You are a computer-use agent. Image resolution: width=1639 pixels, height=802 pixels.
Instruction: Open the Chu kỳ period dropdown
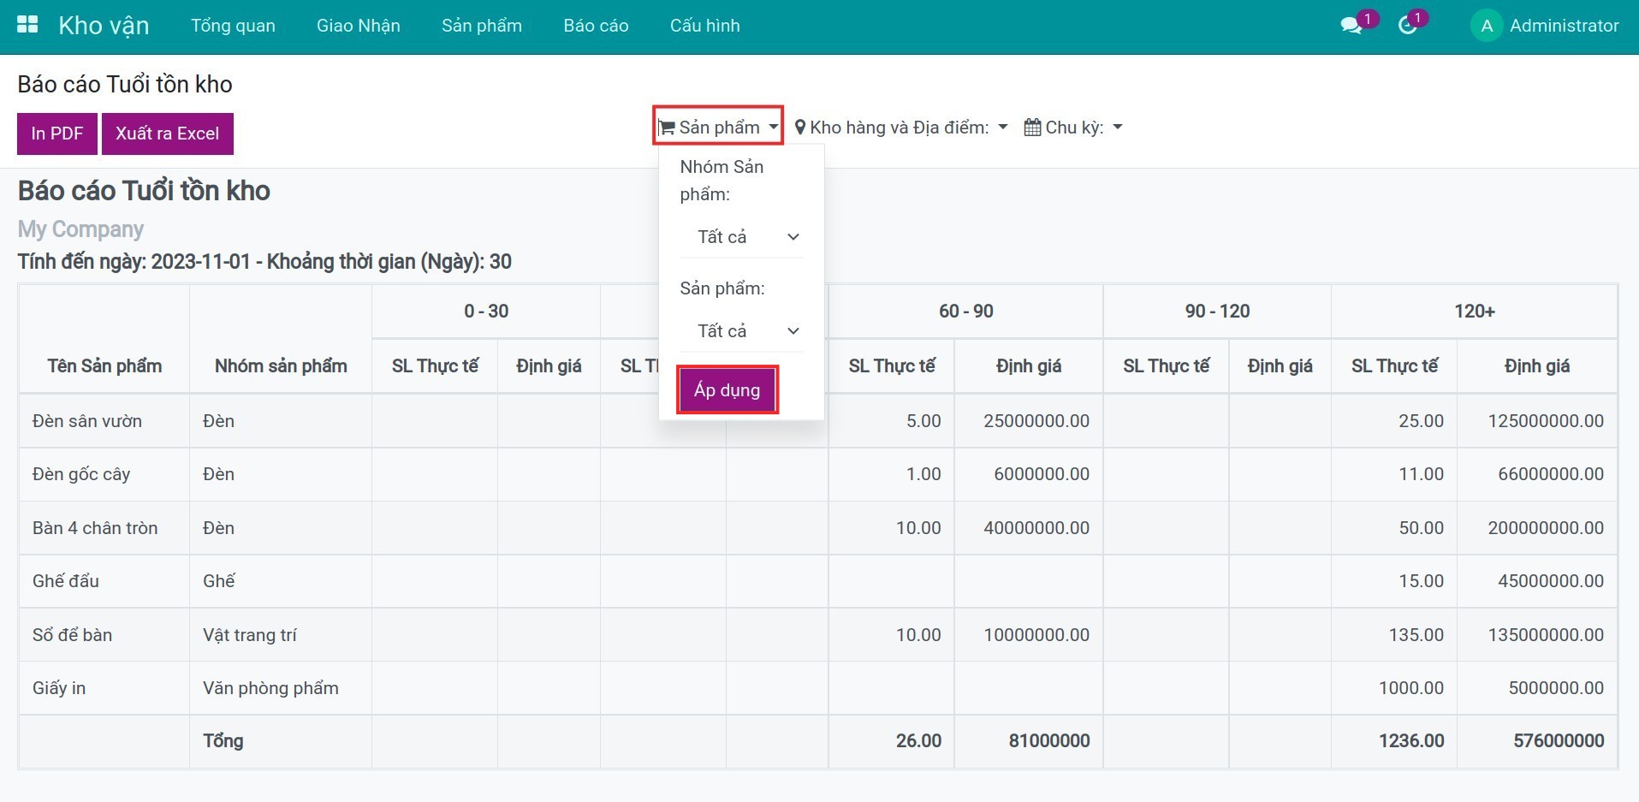pyautogui.click(x=1074, y=128)
